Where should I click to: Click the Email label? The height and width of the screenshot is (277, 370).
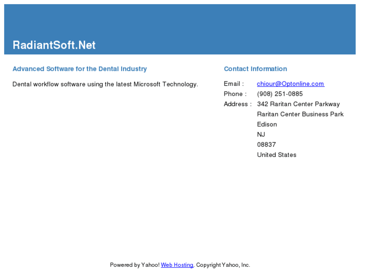click(234, 84)
